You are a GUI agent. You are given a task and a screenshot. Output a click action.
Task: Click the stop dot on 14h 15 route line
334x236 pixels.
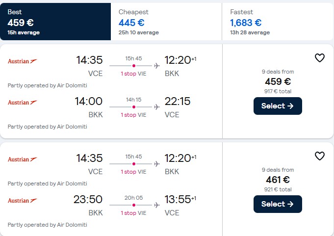pyautogui.click(x=133, y=106)
